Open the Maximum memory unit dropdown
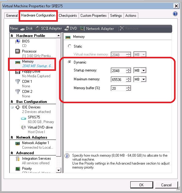Image resolution: width=182 pixels, height=193 pixels. 143,79
